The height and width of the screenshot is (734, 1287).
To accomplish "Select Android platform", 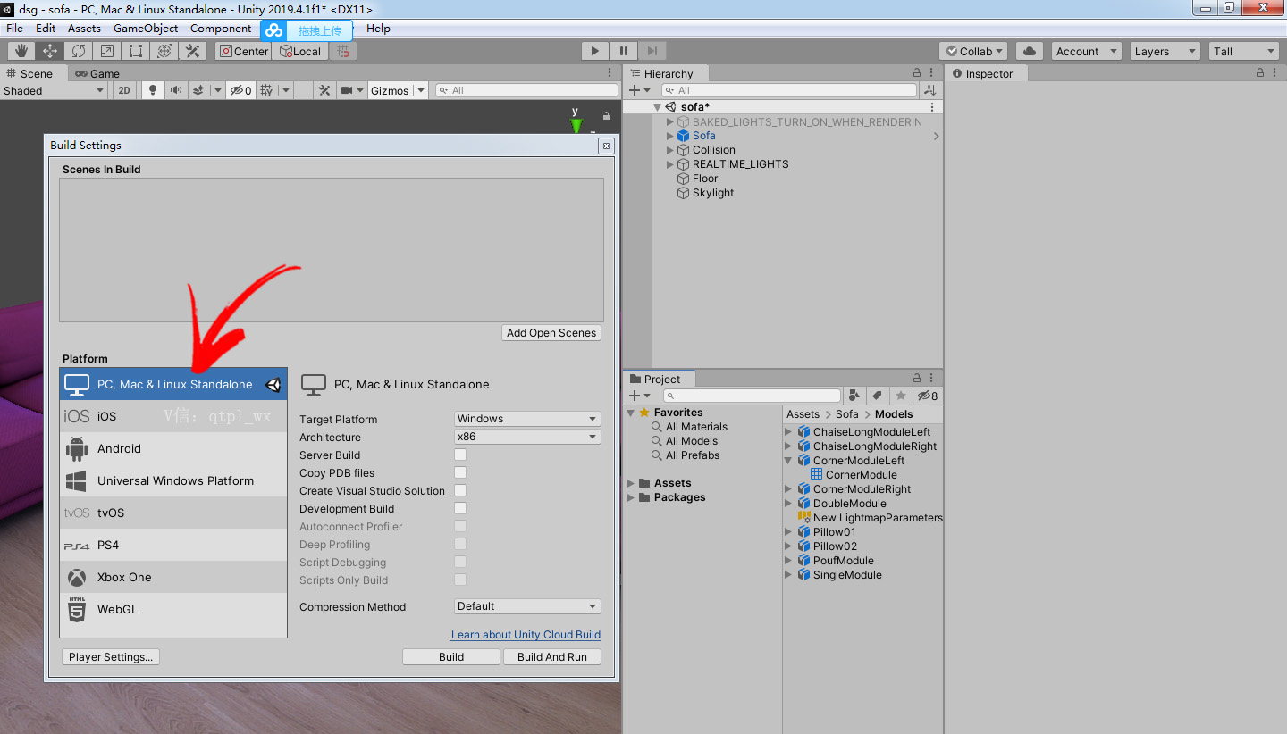I will click(173, 448).
